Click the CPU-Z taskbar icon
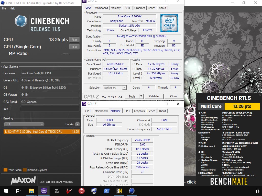Viewport: 262px width, 196px height. [x=44, y=191]
